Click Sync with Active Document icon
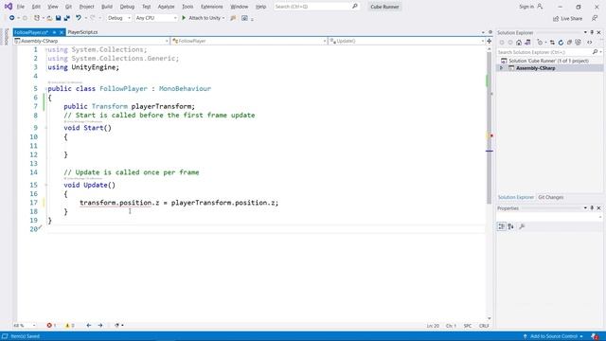606x341 pixels. pos(552,43)
